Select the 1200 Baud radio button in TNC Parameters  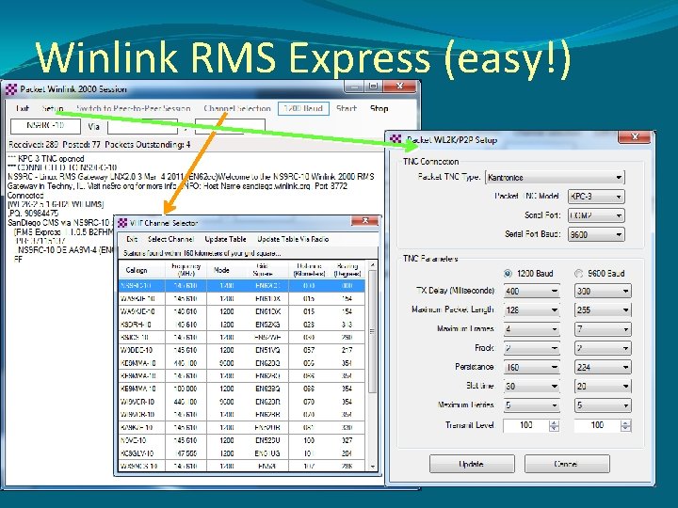(x=508, y=274)
